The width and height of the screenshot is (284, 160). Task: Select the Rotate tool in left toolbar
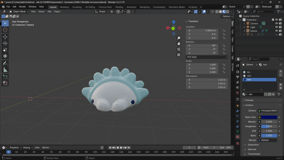pyautogui.click(x=5, y=43)
